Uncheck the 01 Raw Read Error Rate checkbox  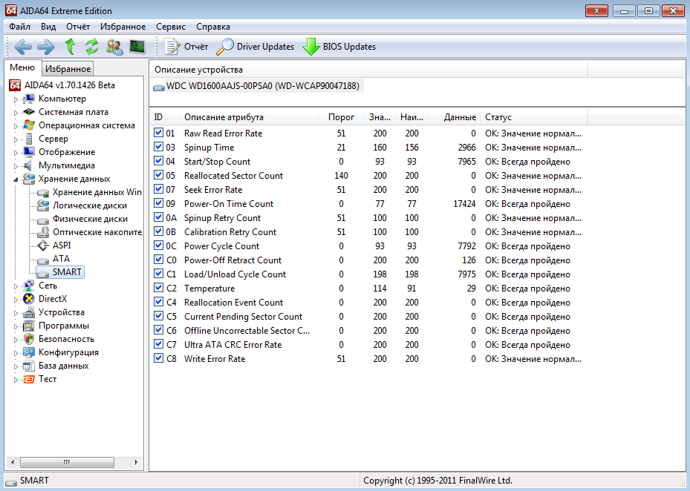158,133
